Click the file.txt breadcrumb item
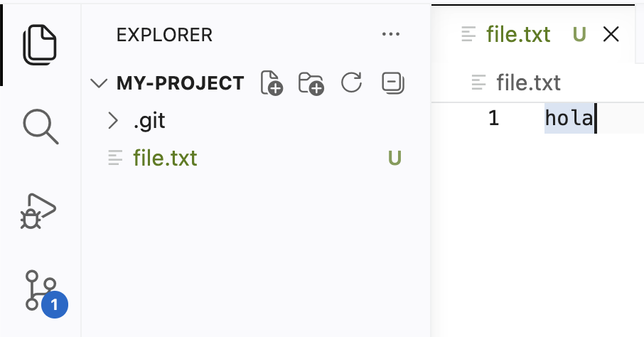Image resolution: width=644 pixels, height=337 pixels. click(x=528, y=82)
